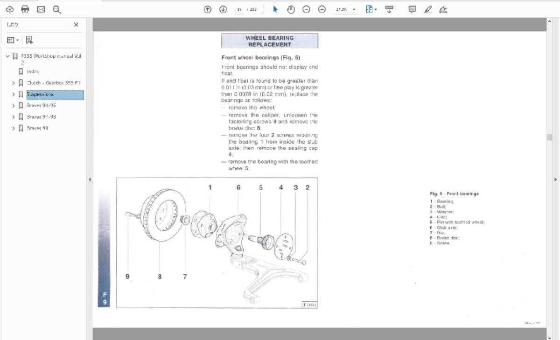Go to the next page arrow
The height and width of the screenshot is (340, 560).
tap(223, 9)
